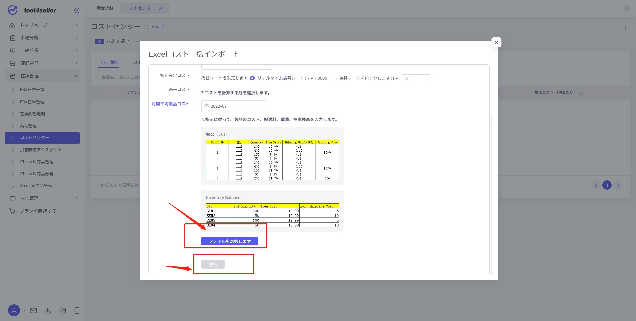
Task: Open the ヘルプ link
Action: point(158,27)
